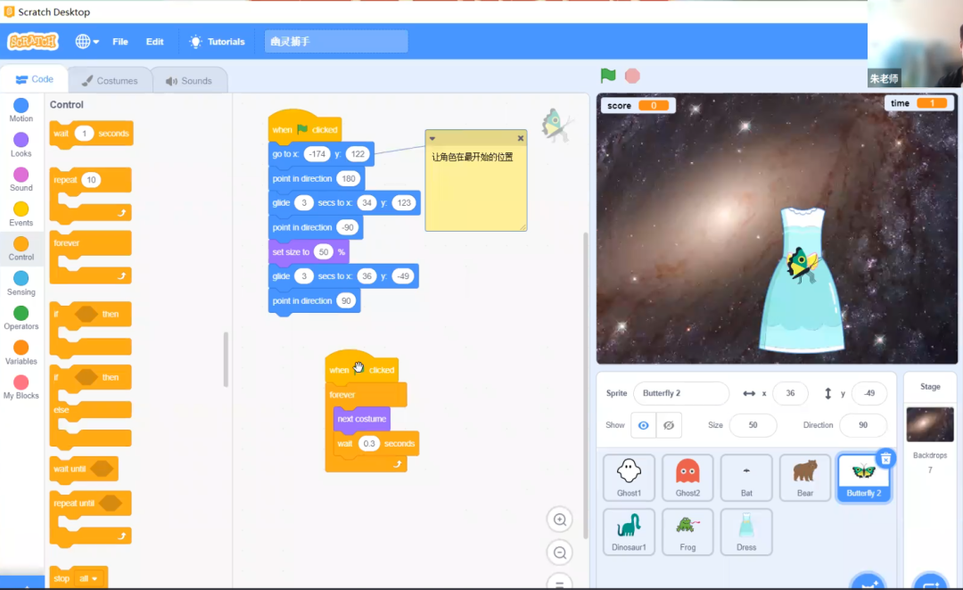Click the green flag to run
The height and width of the screenshot is (590, 963).
pyautogui.click(x=608, y=76)
